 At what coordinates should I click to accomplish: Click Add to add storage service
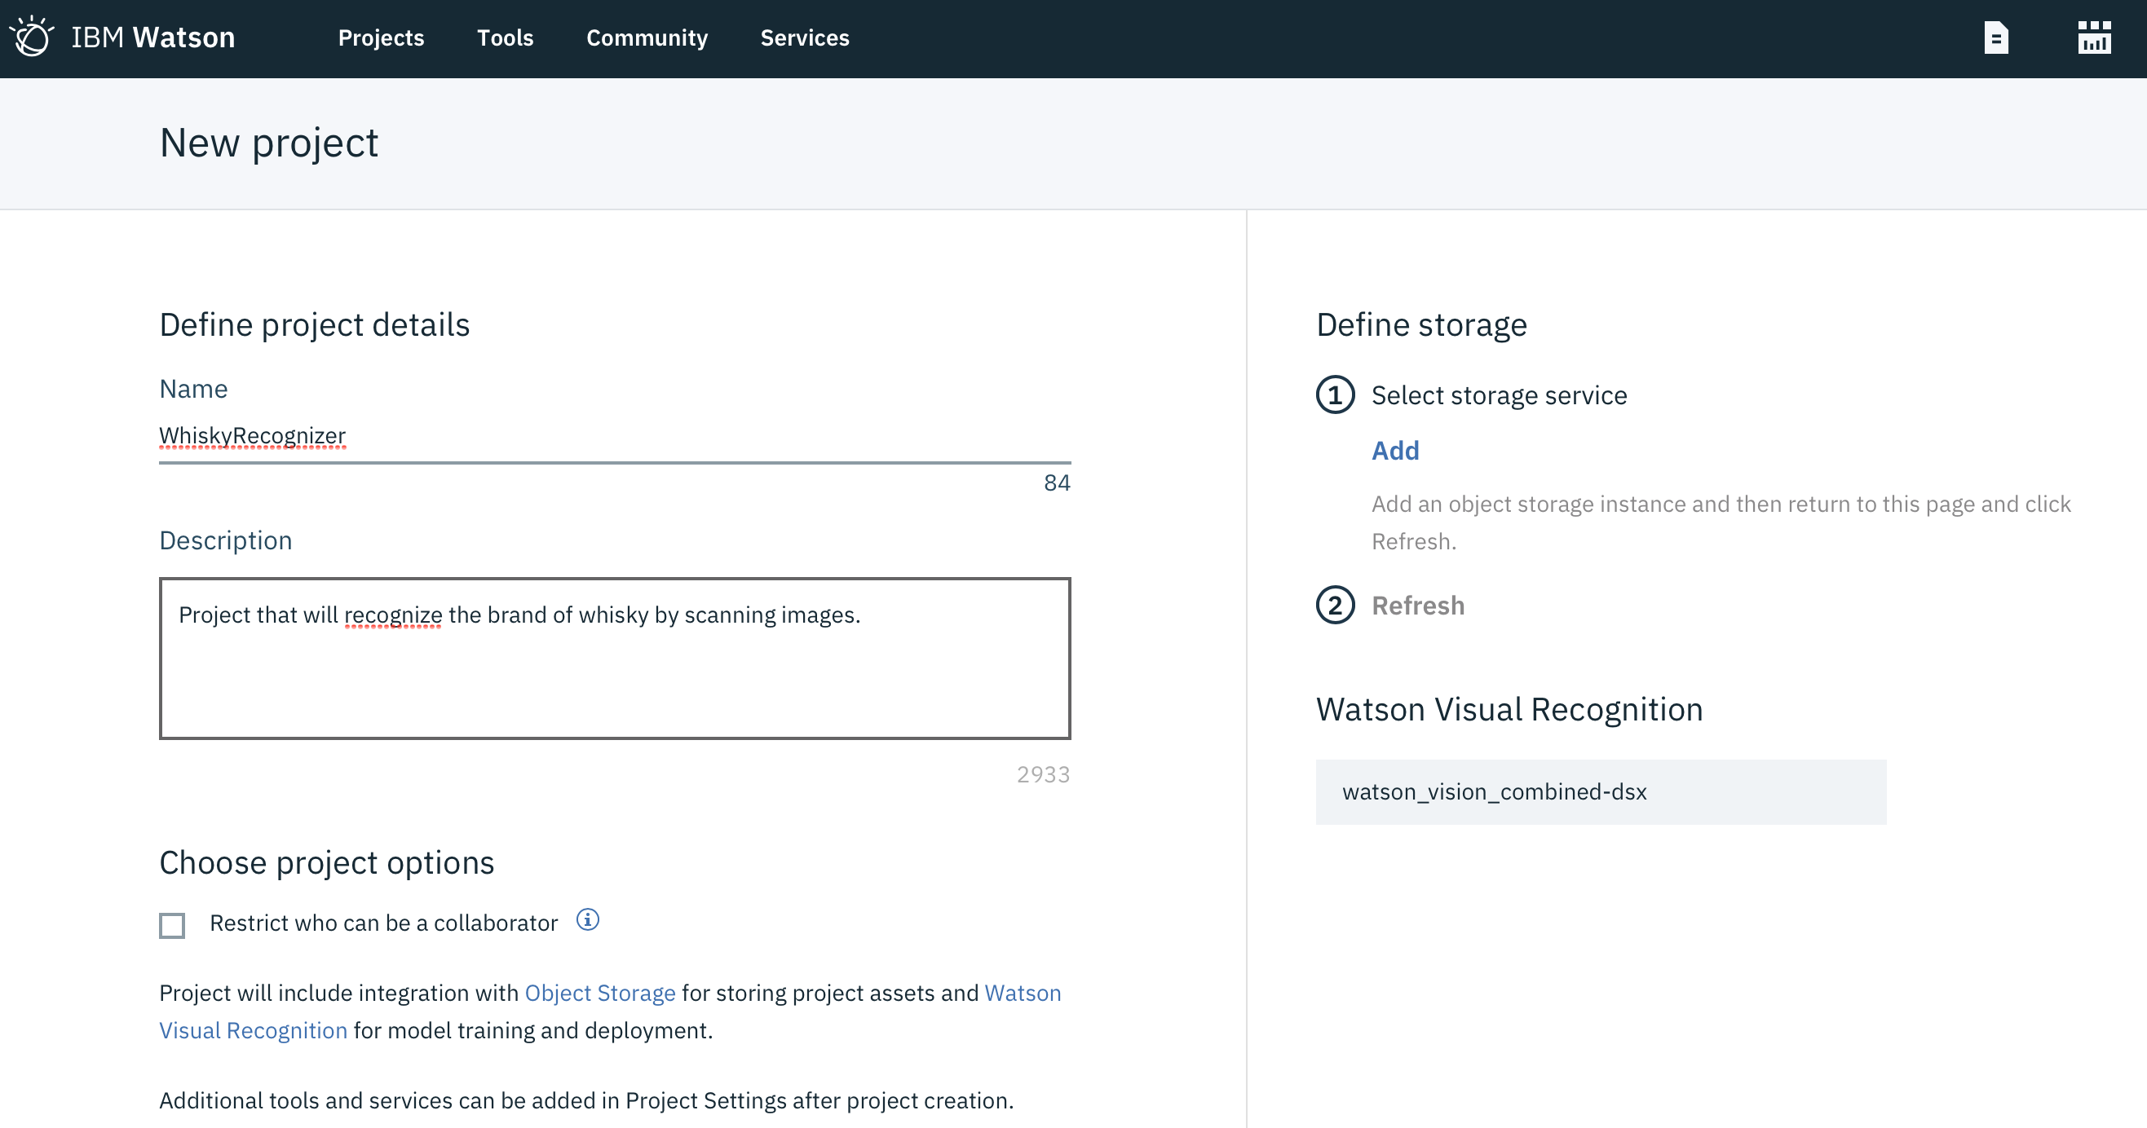(x=1395, y=451)
